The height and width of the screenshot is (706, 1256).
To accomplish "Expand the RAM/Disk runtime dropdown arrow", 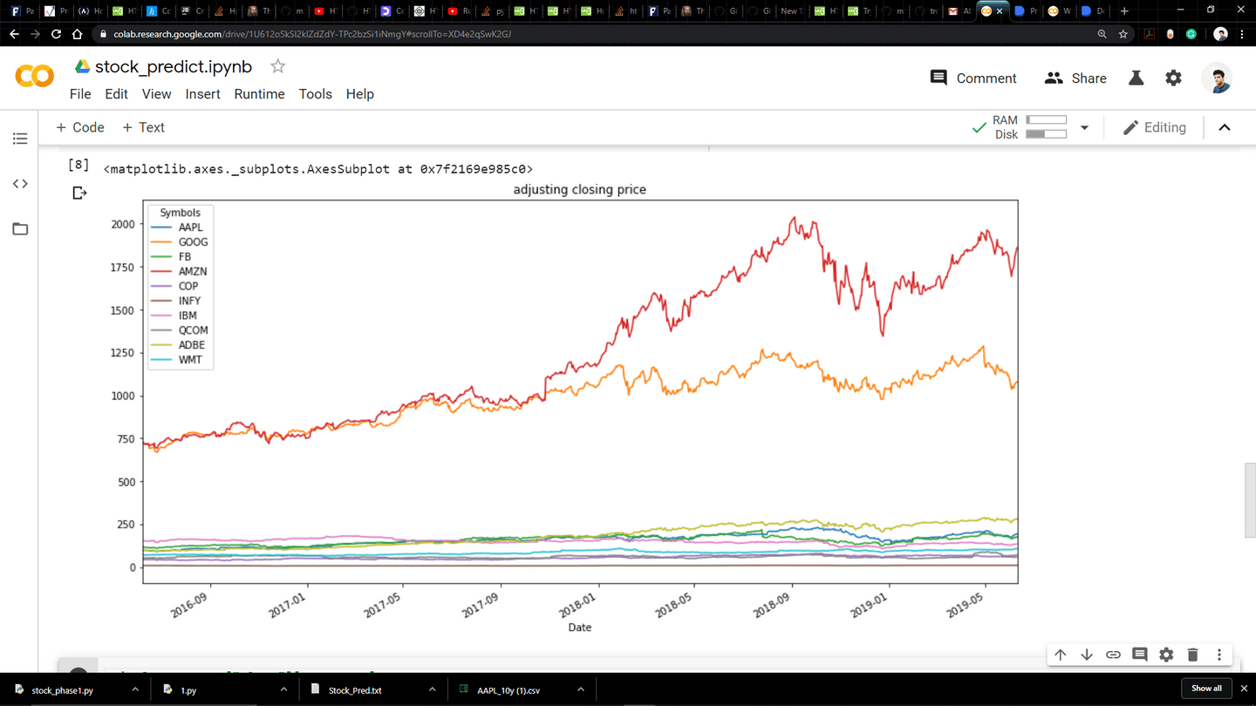I will 1084,127.
